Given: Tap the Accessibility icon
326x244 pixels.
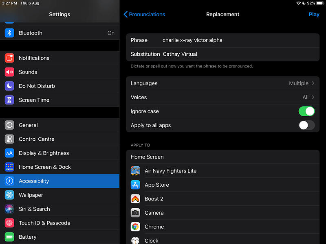Looking at the screenshot, I should click(x=9, y=181).
